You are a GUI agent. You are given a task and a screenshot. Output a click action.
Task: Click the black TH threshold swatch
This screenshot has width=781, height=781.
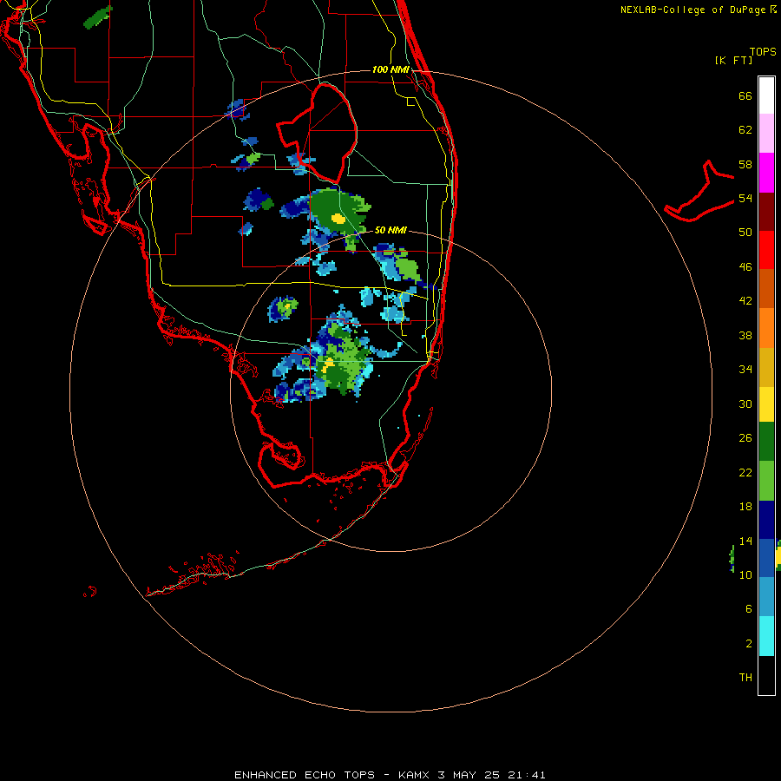tap(766, 675)
